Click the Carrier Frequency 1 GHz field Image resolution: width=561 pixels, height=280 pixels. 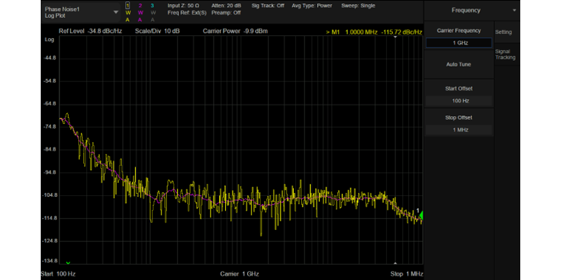tap(459, 43)
